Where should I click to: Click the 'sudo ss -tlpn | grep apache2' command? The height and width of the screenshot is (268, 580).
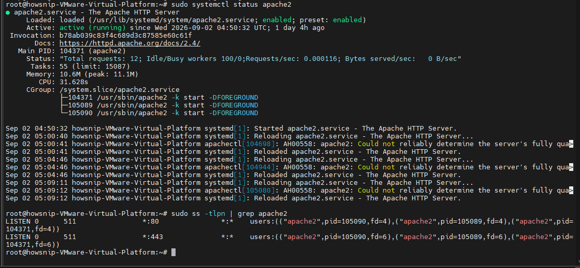point(229,213)
